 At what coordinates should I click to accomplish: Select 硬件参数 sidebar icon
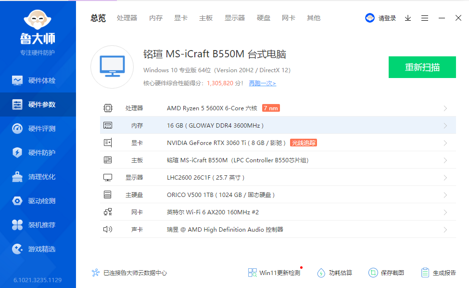pos(17,105)
